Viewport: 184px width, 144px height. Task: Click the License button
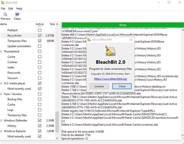(99, 86)
